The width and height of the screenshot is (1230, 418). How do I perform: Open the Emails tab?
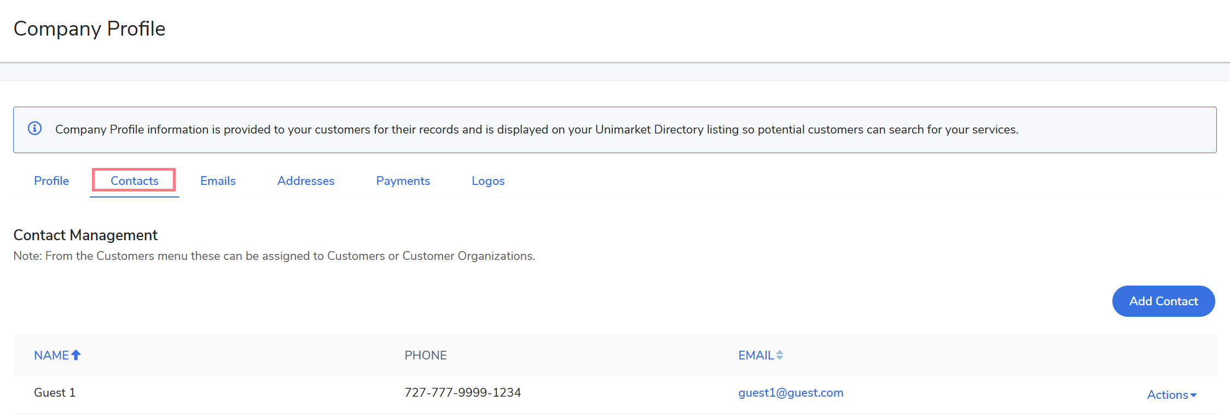(218, 181)
